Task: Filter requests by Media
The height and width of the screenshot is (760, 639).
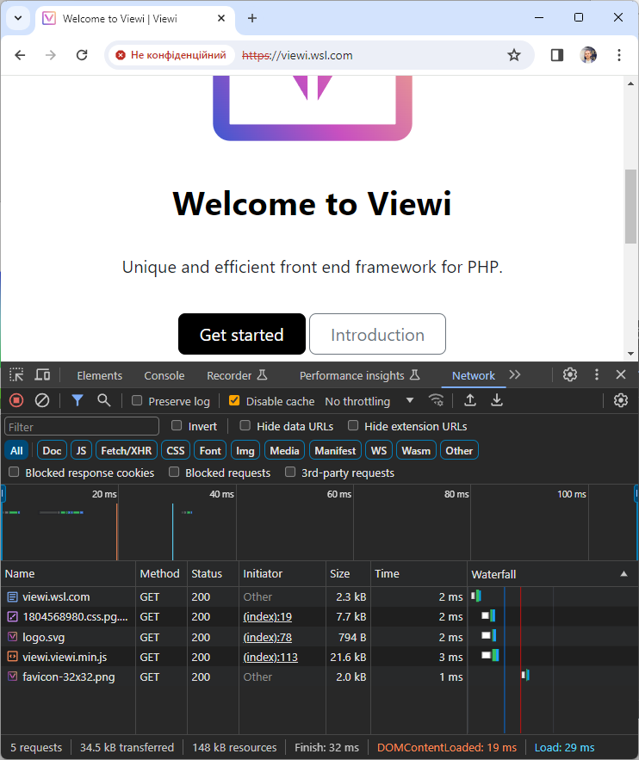Action: (x=284, y=451)
